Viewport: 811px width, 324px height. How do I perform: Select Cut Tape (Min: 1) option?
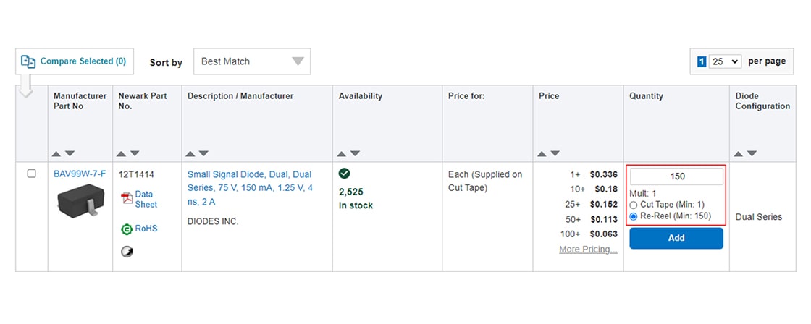[x=634, y=205]
